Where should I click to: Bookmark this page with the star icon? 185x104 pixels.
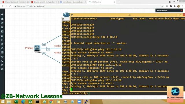(x=162, y=6)
